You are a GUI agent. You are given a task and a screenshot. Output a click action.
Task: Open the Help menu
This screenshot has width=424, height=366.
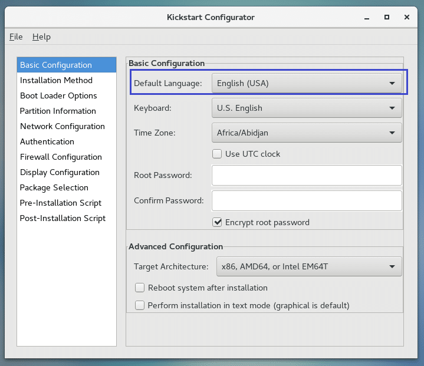tap(41, 37)
